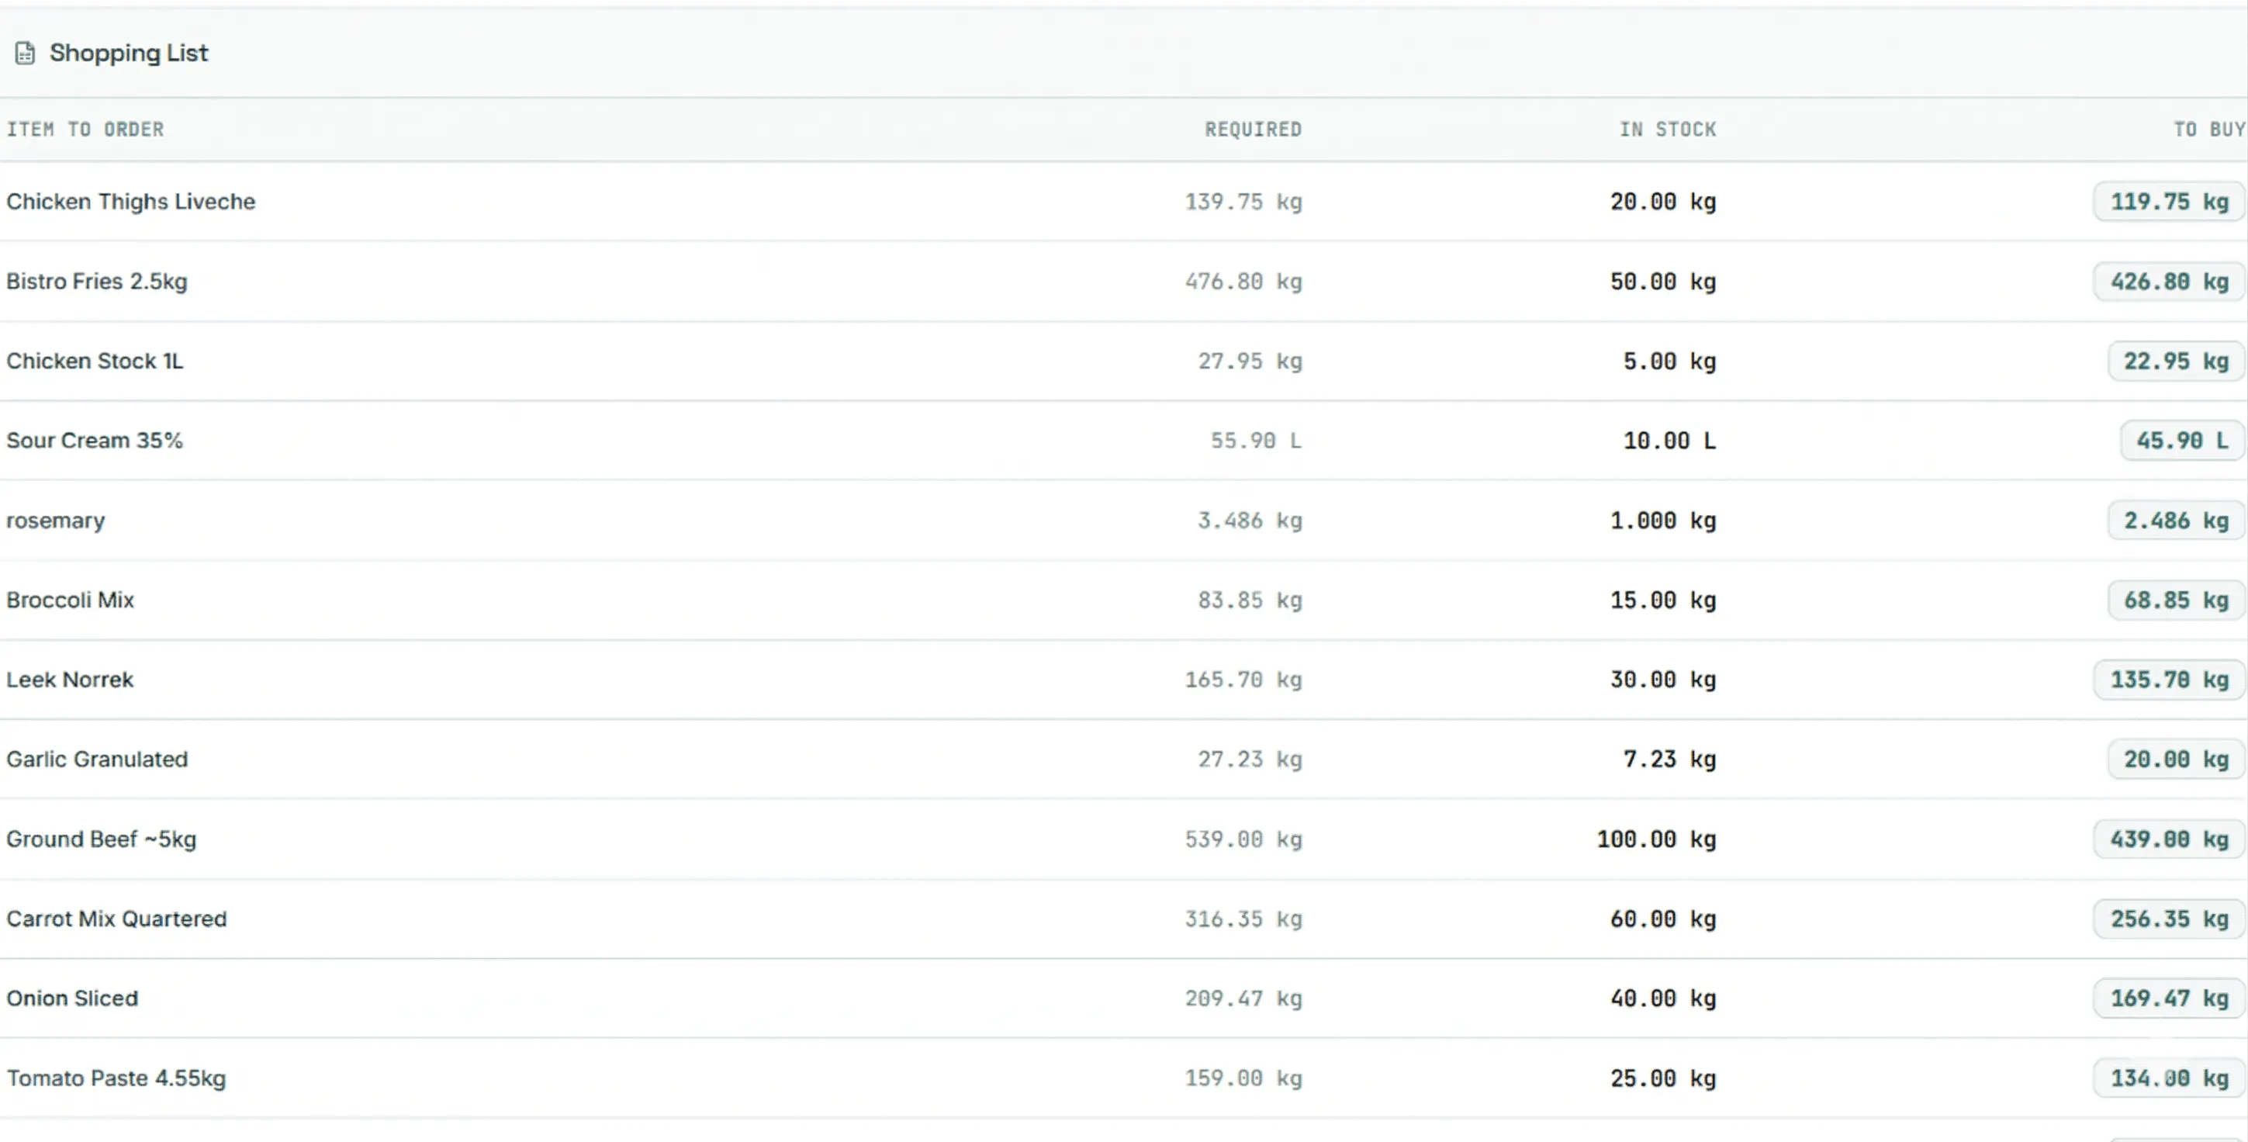Viewport: 2248px width, 1142px height.
Task: Click the TO BUY column header
Action: click(2208, 130)
